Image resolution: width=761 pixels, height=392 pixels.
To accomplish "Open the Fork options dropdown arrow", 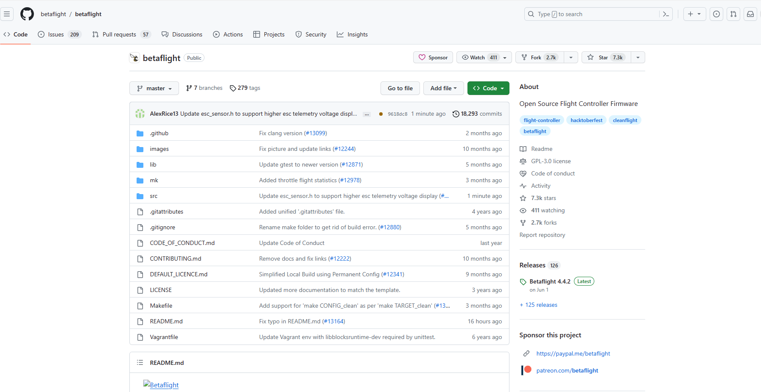I will [571, 57].
